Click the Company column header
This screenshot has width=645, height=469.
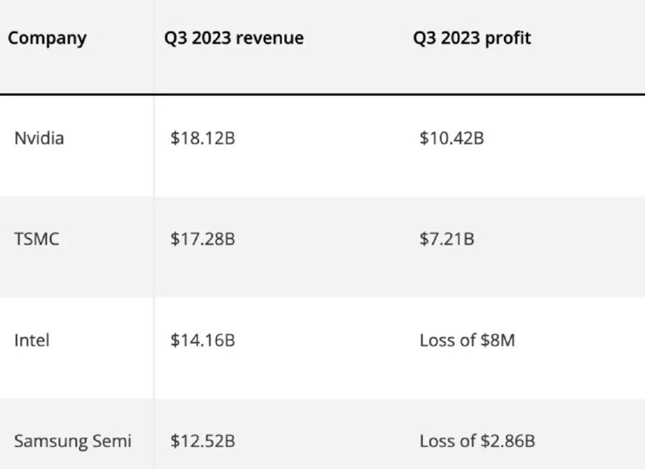pyautogui.click(x=47, y=38)
